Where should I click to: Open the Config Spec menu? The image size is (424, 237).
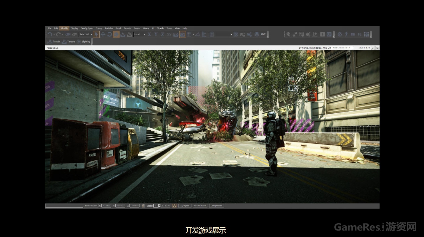click(x=87, y=28)
